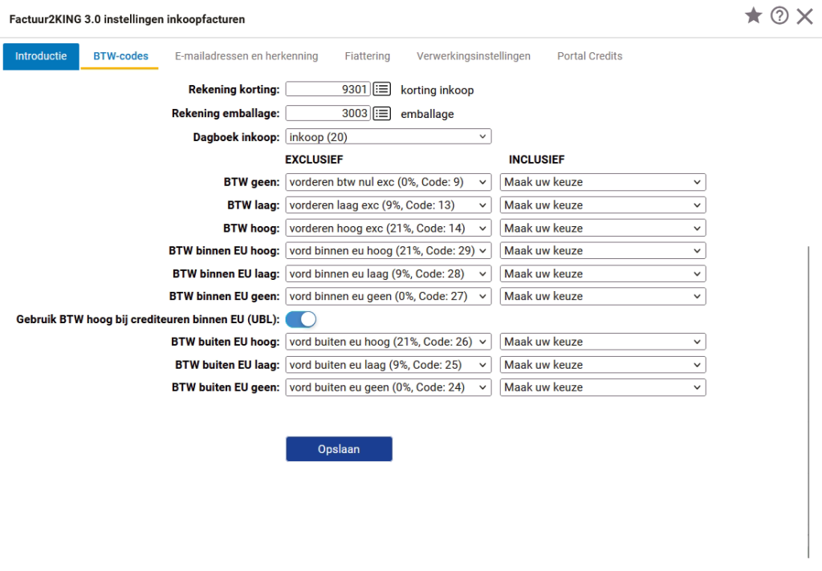Open account lookup list for Rekening korting
Viewport: 822px width, 571px height.
tap(382, 90)
